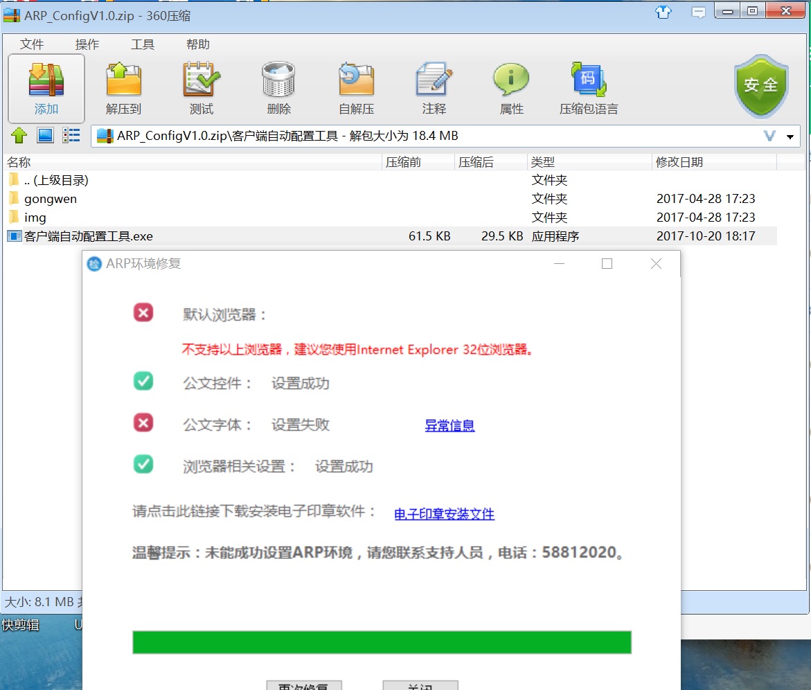This screenshot has width=811, height=690.
Task: Click the green repair progress bar
Action: [382, 642]
